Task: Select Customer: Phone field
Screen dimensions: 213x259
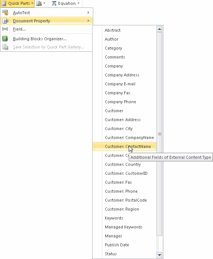Action: [125, 191]
